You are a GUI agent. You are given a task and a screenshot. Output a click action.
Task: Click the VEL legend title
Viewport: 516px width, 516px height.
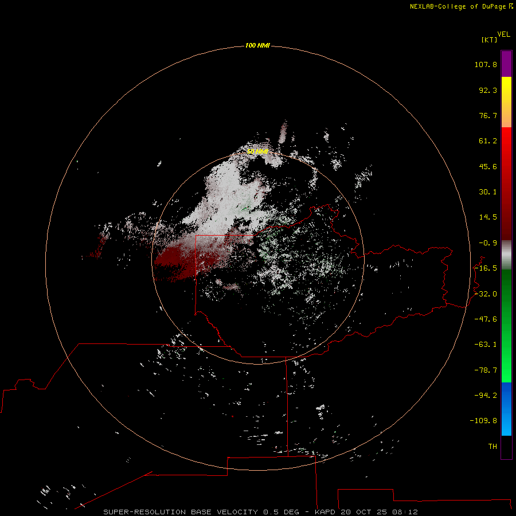[x=503, y=34]
